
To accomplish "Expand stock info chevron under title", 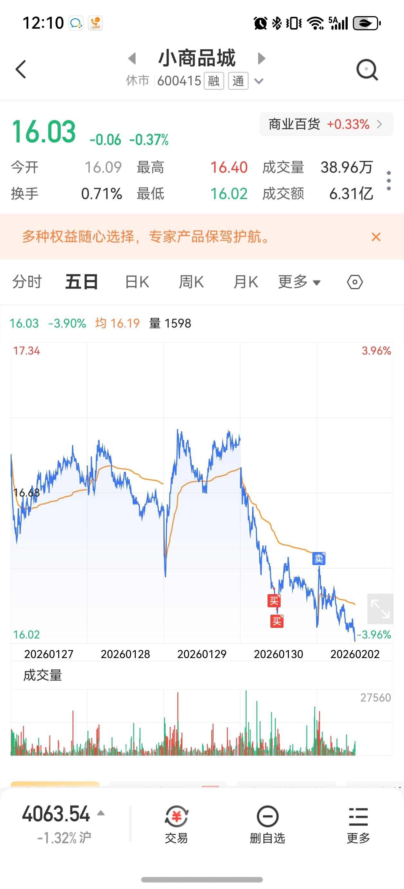I will pos(259,81).
